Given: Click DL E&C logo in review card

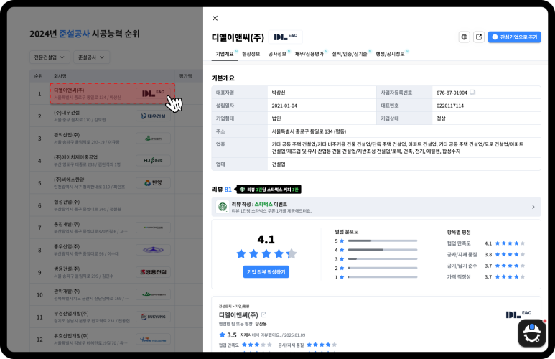Looking at the screenshot, I should pyautogui.click(x=518, y=314).
